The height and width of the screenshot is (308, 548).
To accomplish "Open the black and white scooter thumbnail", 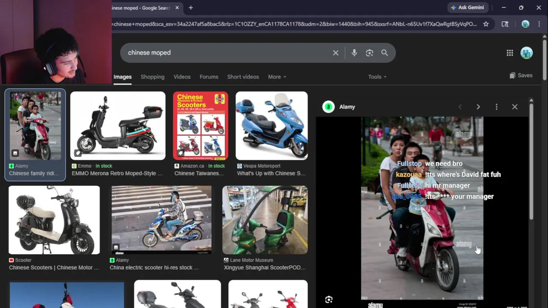I will [x=54, y=220].
